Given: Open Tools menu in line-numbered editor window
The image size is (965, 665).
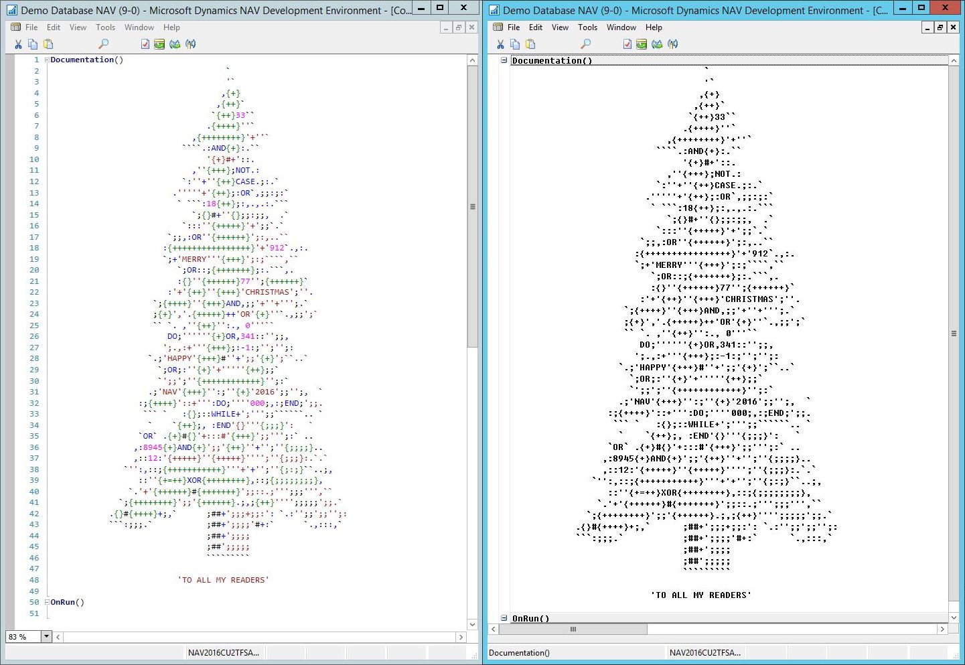Looking at the screenshot, I should pos(106,27).
